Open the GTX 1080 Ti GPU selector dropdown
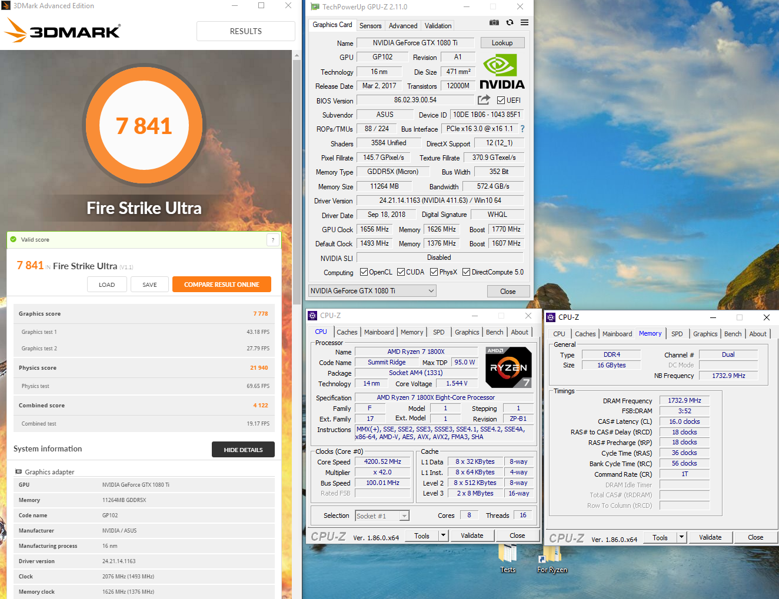Viewport: 779px width, 599px height. (372, 291)
